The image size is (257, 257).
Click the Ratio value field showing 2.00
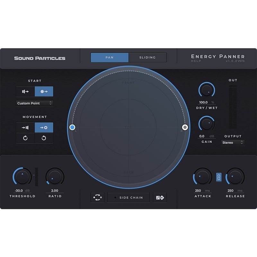click(x=55, y=191)
